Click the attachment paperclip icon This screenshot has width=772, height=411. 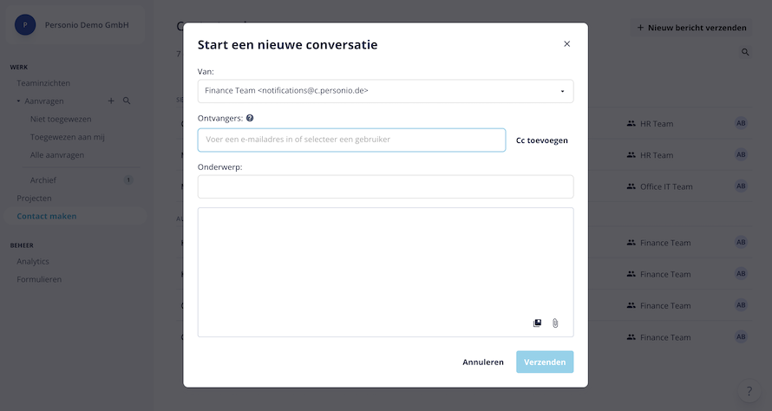coord(555,323)
